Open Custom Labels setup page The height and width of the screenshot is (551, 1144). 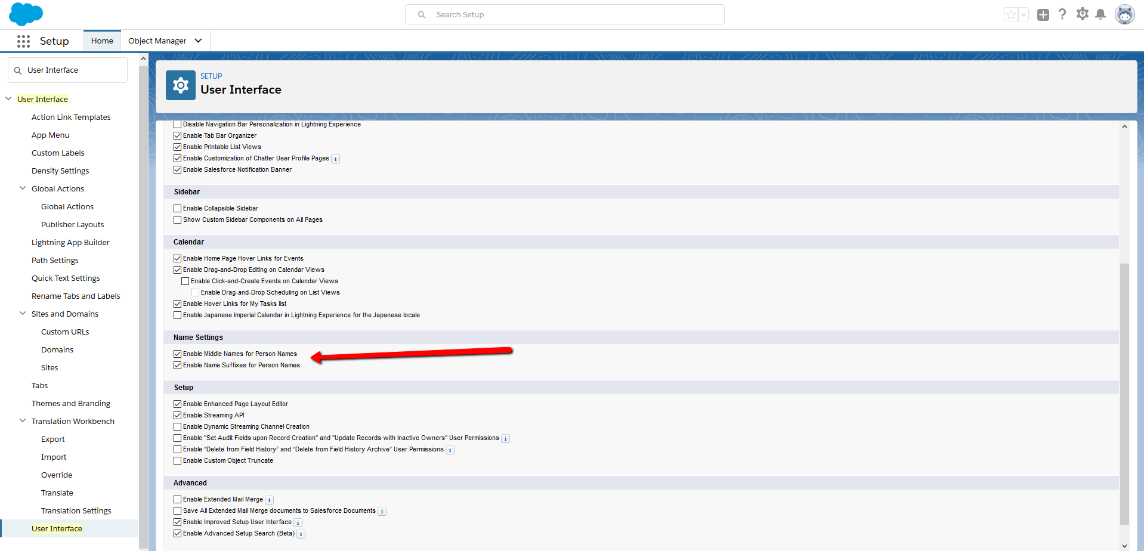coord(58,153)
